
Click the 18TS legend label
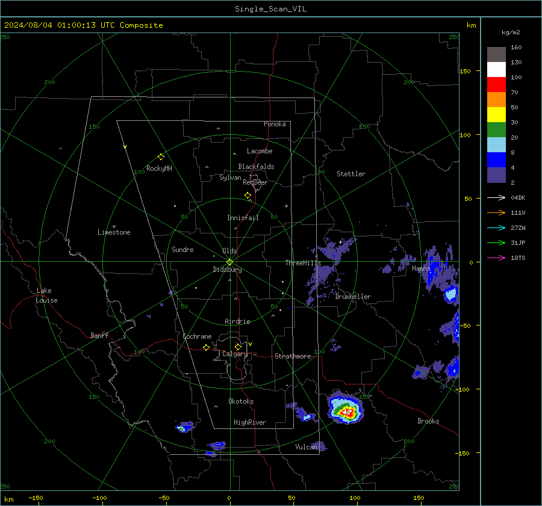(x=518, y=258)
